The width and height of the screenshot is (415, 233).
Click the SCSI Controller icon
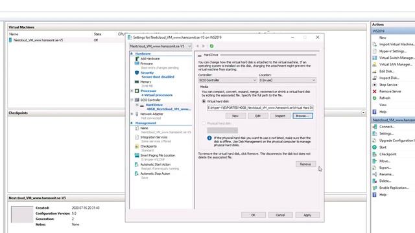click(x=137, y=100)
